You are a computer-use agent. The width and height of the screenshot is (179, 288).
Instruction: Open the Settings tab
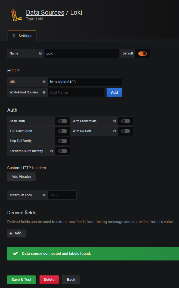pyautogui.click(x=22, y=36)
